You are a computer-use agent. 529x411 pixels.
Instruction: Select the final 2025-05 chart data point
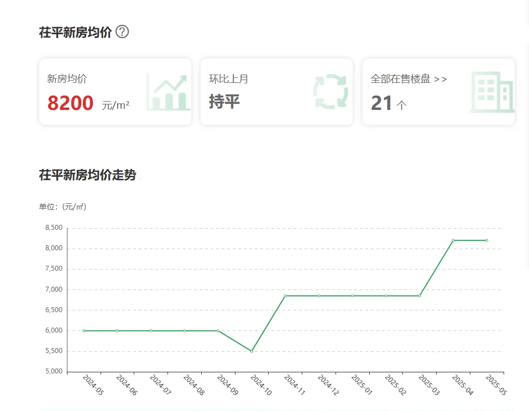486,240
